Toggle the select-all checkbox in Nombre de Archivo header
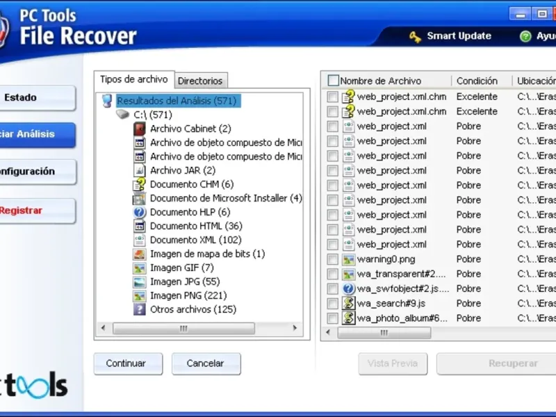Image resolution: width=556 pixels, height=417 pixels. (x=333, y=81)
